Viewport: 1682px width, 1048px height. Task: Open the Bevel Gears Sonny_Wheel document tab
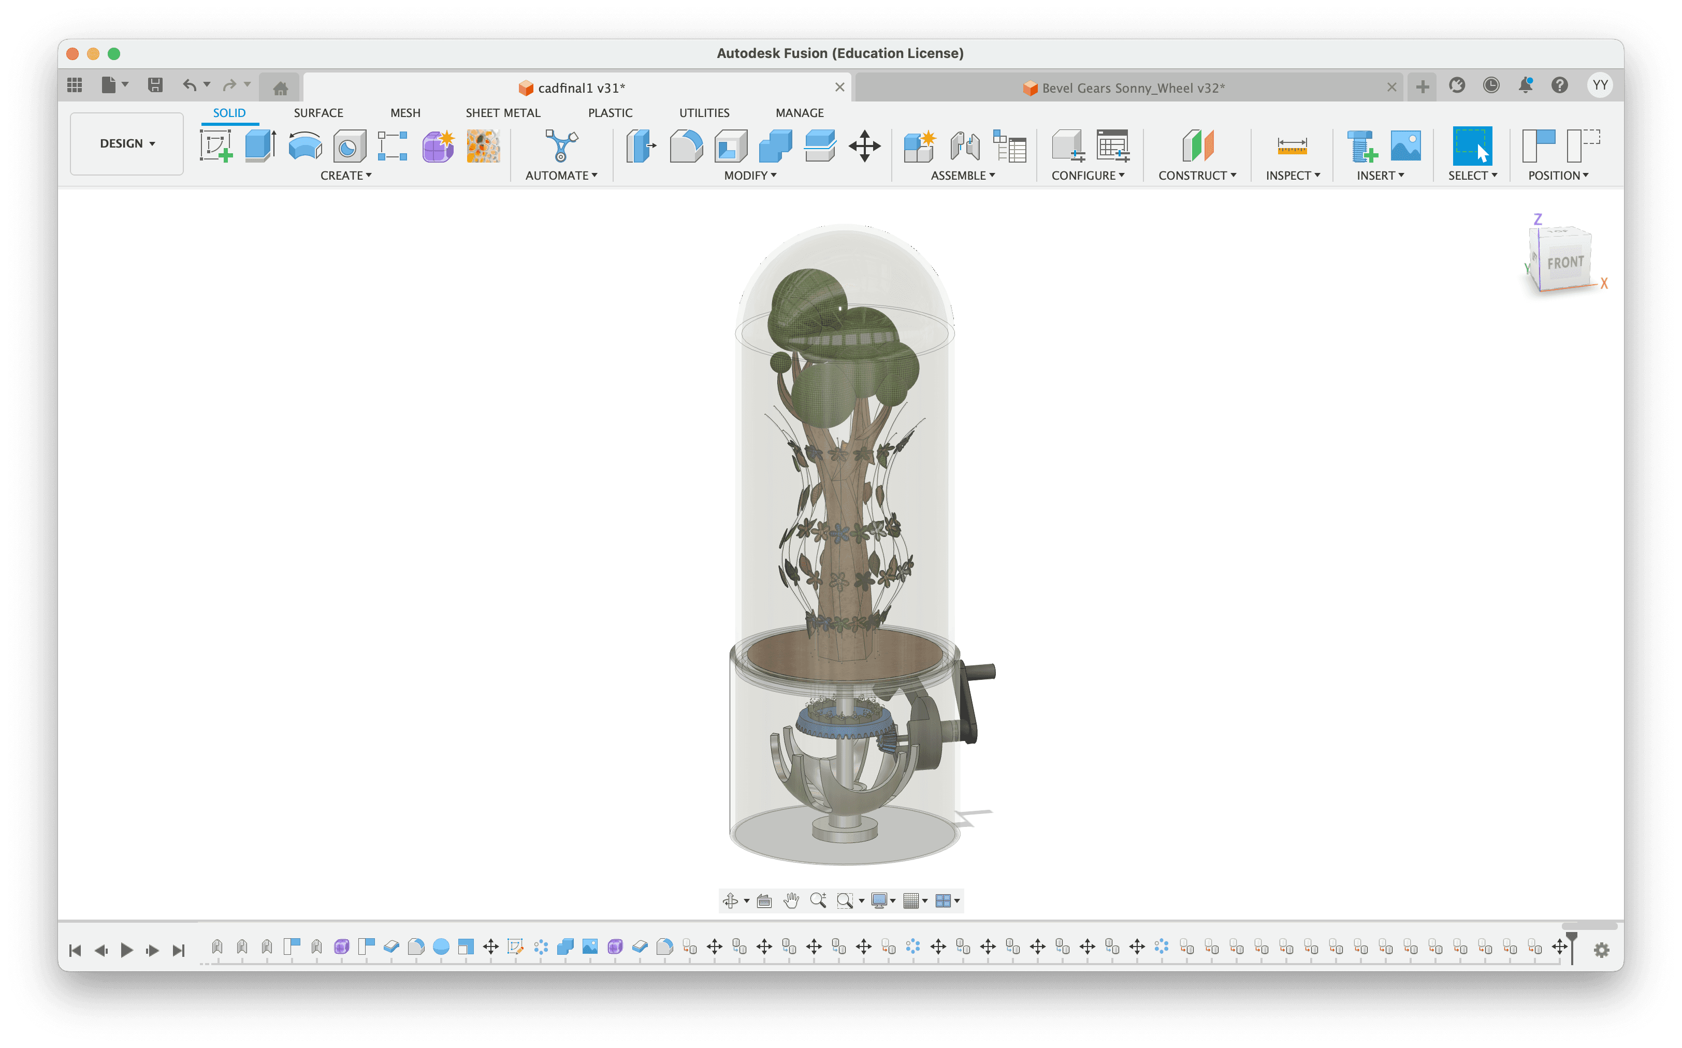coord(1133,88)
